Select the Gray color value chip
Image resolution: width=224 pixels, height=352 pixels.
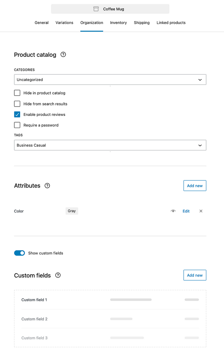point(72,211)
